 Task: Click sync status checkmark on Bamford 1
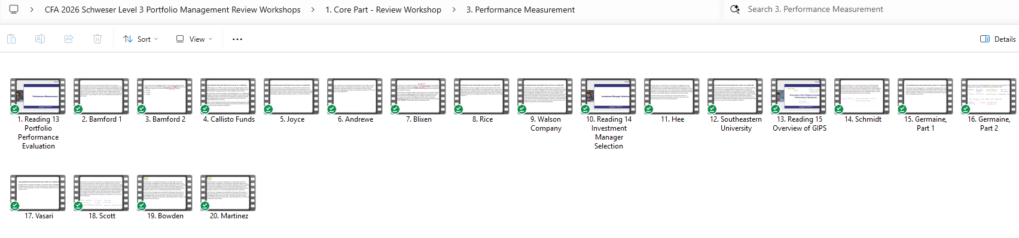[x=78, y=109]
